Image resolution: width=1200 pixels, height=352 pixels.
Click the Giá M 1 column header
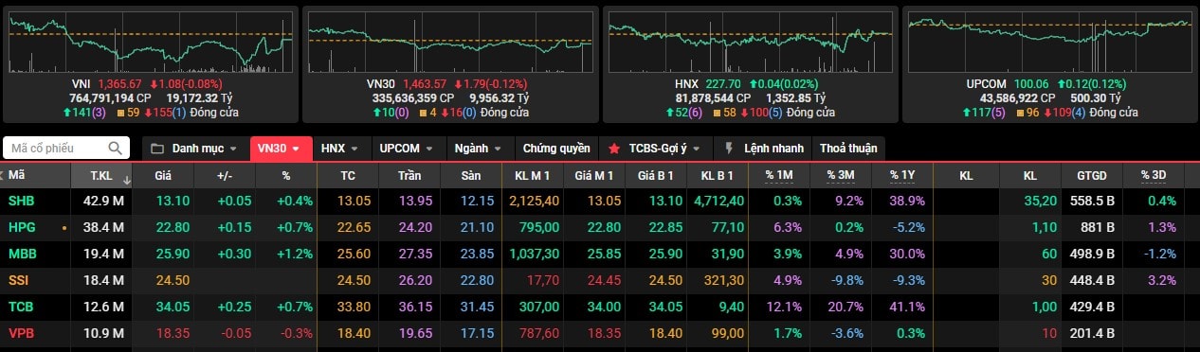click(x=594, y=175)
